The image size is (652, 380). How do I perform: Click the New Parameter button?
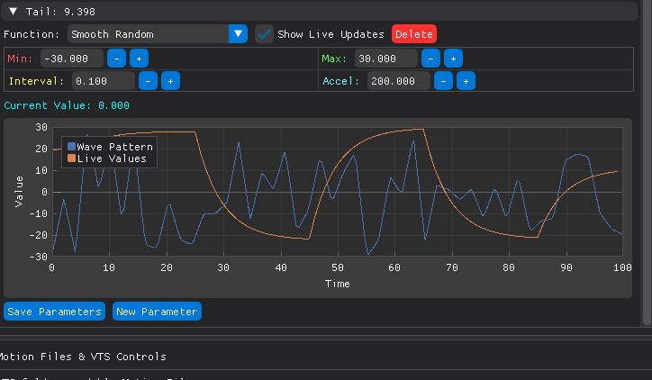pyautogui.click(x=157, y=312)
